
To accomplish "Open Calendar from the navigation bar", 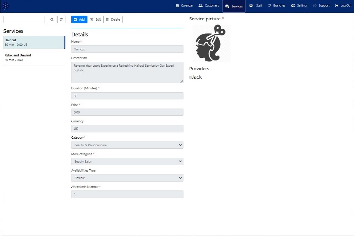I will click(184, 6).
